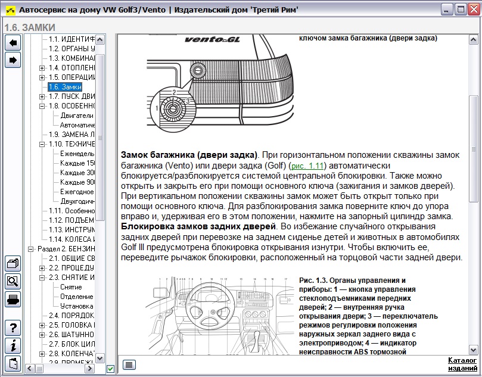The image size is (482, 377).
Task: Click the tree panel horizontal scrollbar thumb
Action: pyautogui.click(x=40, y=368)
